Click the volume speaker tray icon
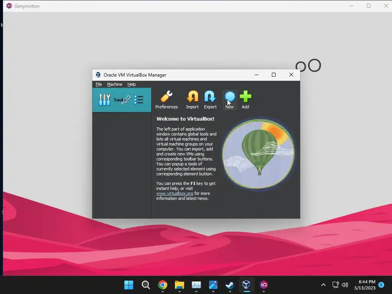Viewport: 392px width, 294px height. point(345,285)
